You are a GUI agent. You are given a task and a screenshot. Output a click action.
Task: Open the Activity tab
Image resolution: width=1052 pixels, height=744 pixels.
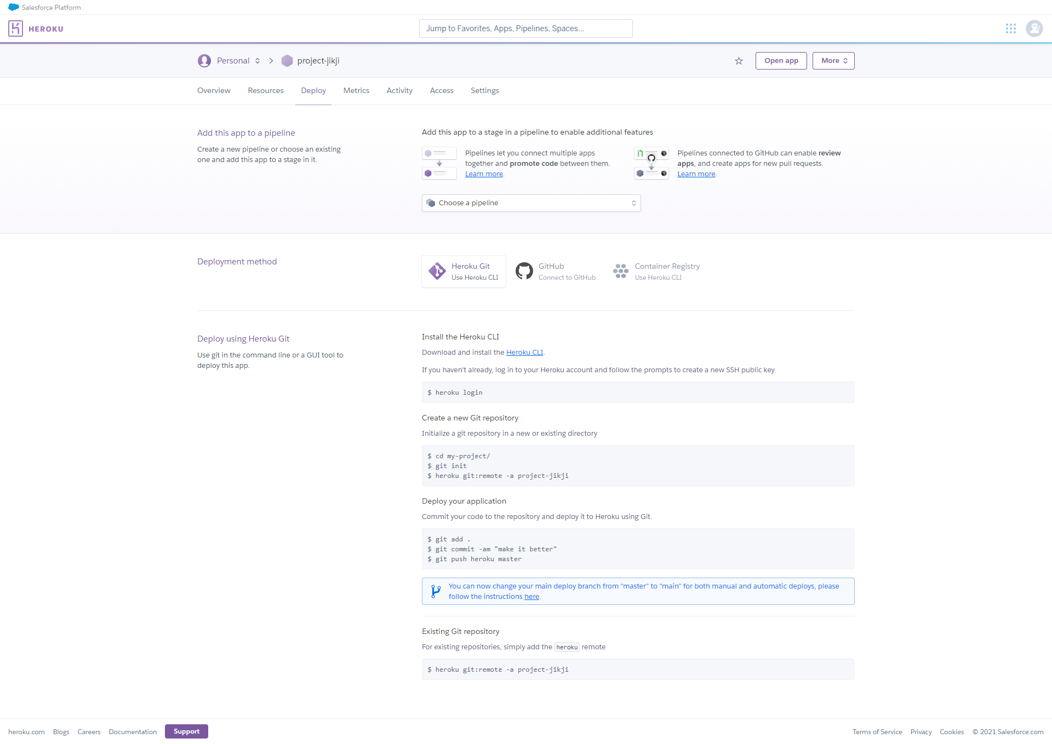coord(399,91)
